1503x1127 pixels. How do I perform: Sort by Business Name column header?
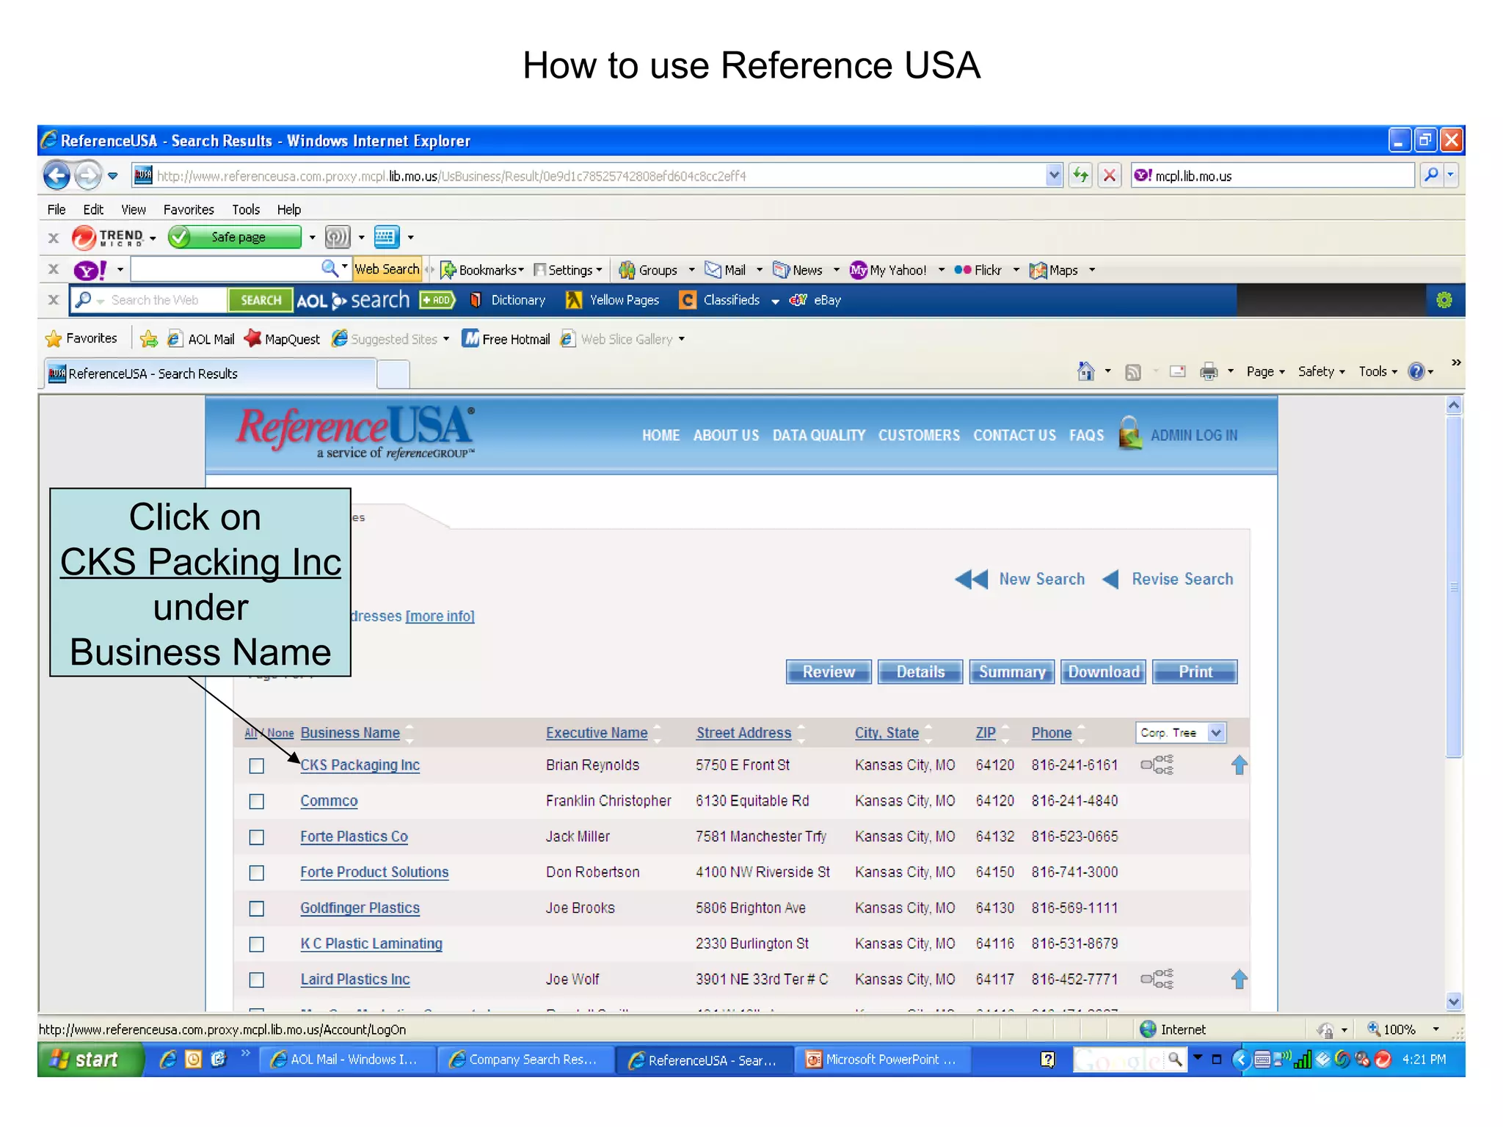pos(350,732)
